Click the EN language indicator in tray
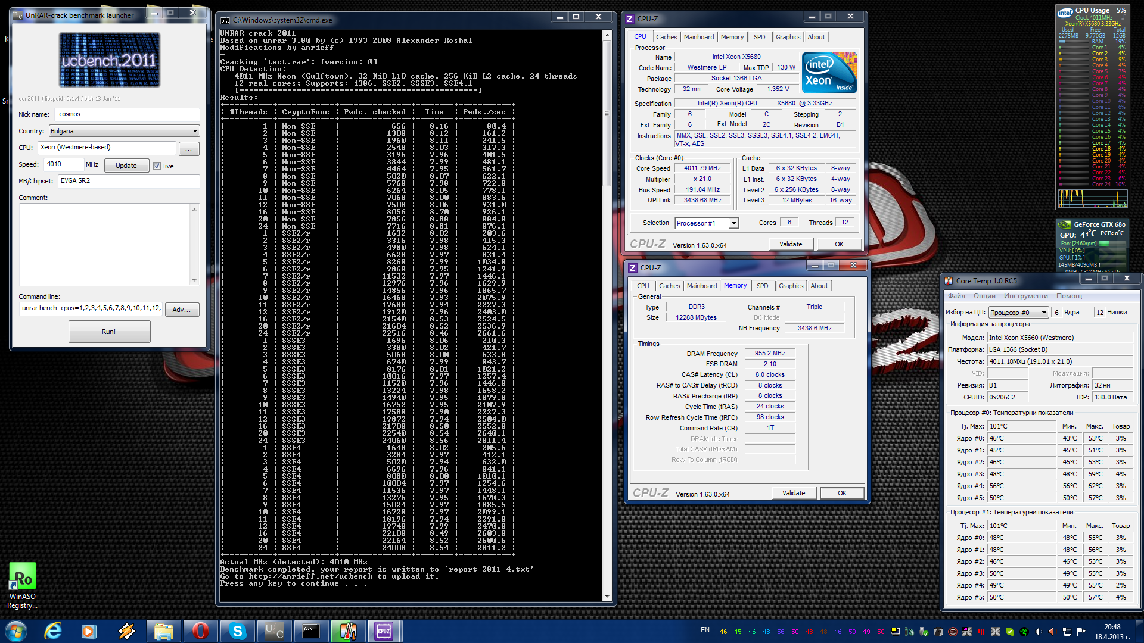Screen dimensions: 1144x643 click(x=705, y=630)
